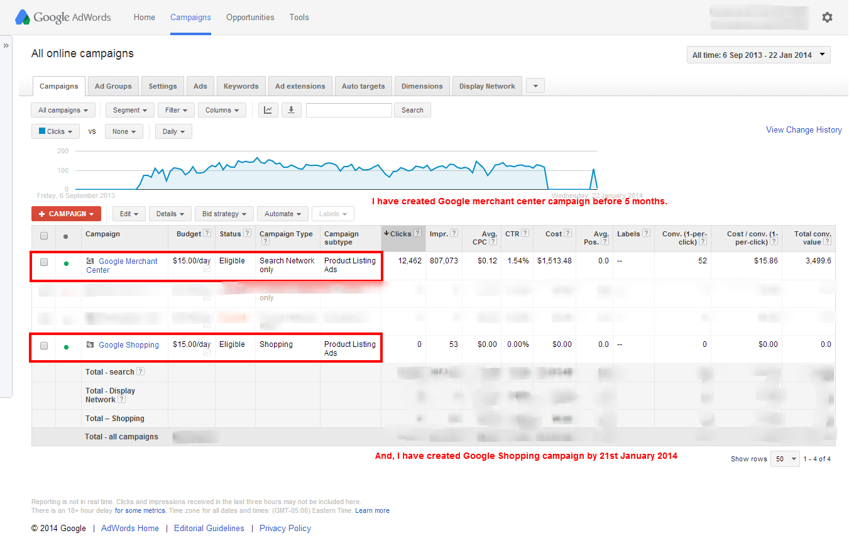Check the Google Shopping campaign checkbox
Viewport: 849px width, 555px height.
[x=43, y=344]
